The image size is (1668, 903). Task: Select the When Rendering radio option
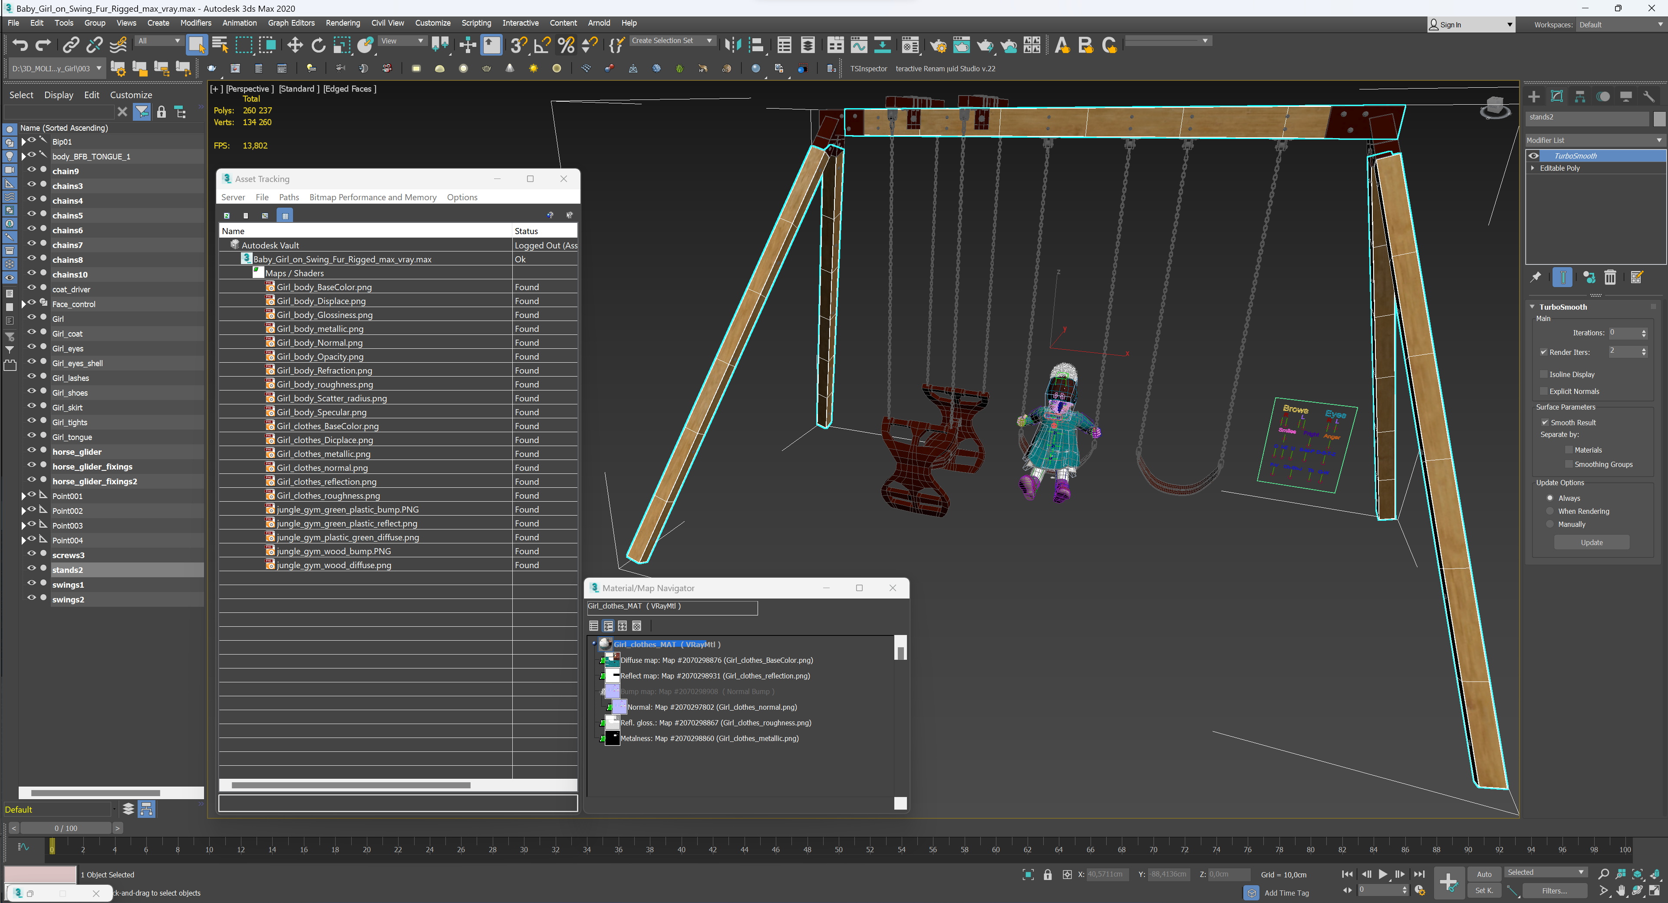[1549, 511]
